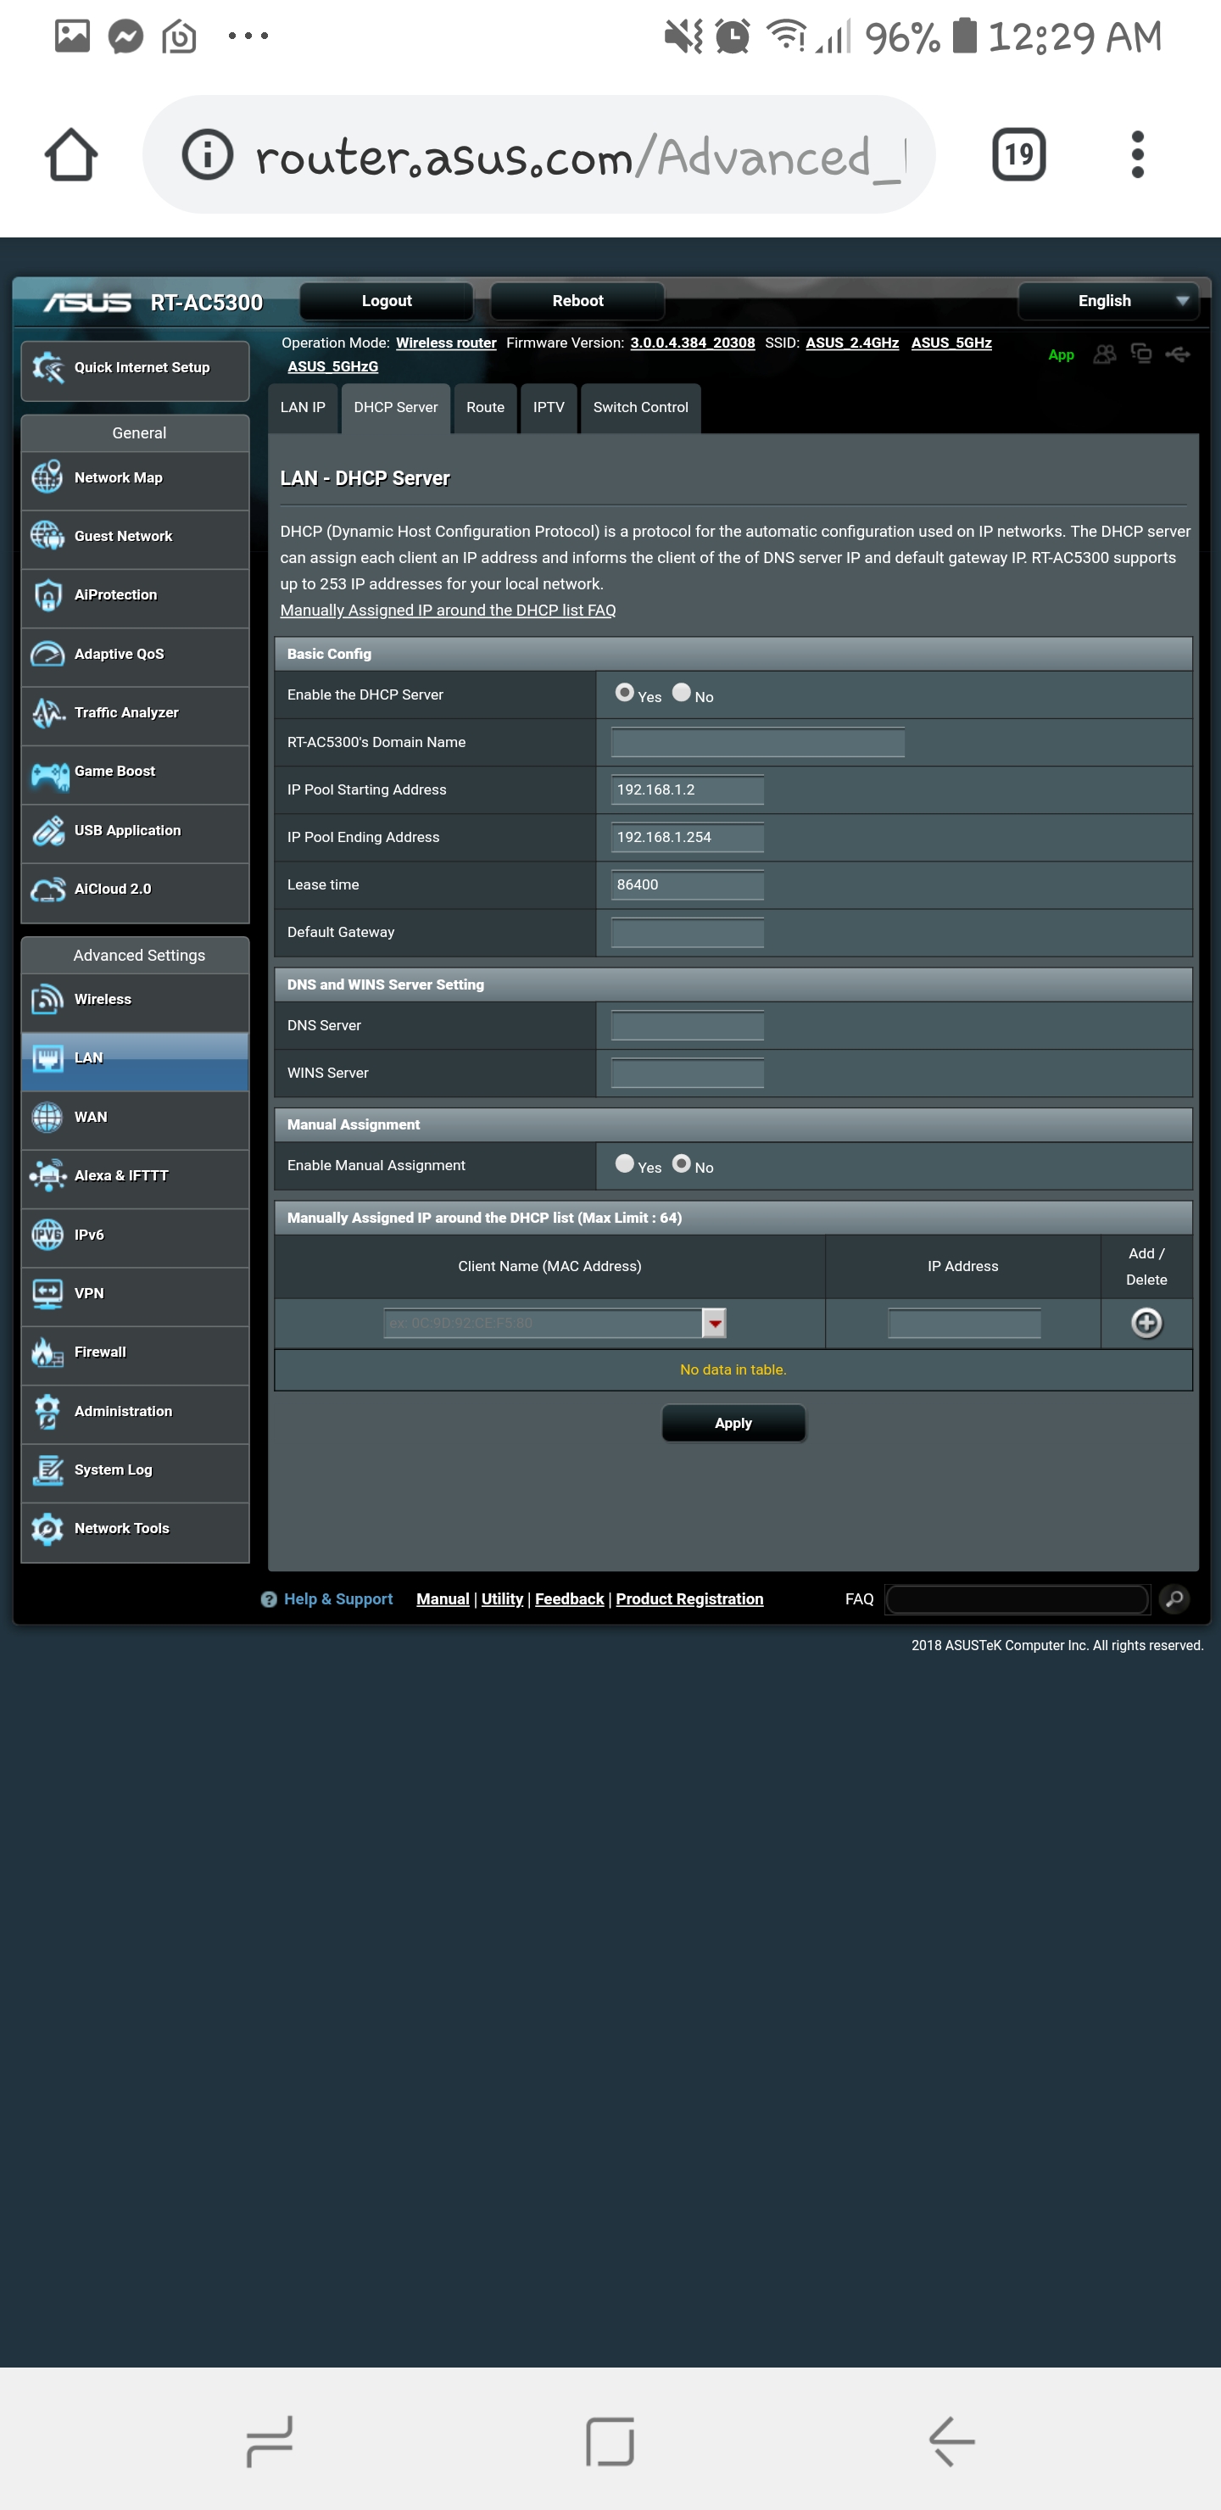The image size is (1221, 2510).
Task: Click the USB status icon in header
Action: point(1178,354)
